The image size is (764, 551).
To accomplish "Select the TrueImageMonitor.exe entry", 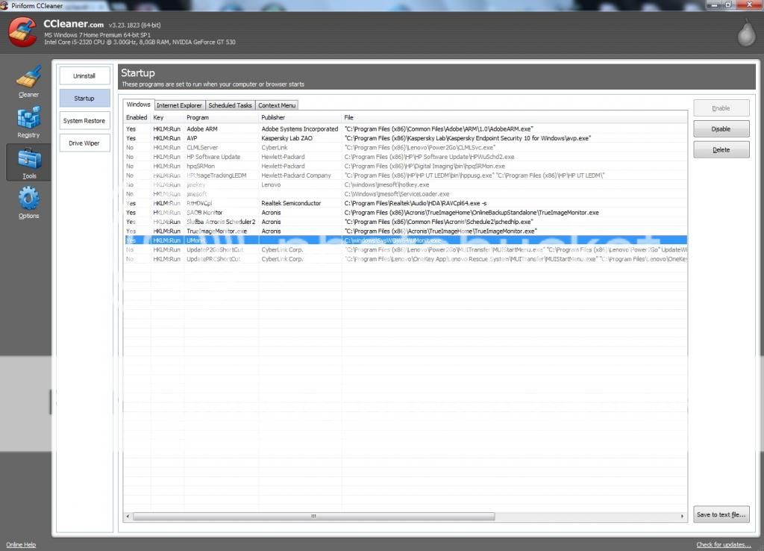I will pos(405,231).
